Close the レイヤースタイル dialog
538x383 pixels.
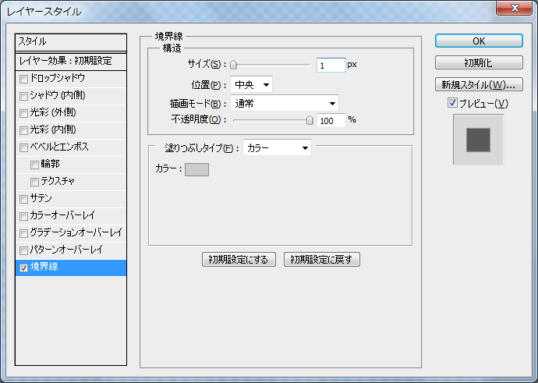pos(514,8)
